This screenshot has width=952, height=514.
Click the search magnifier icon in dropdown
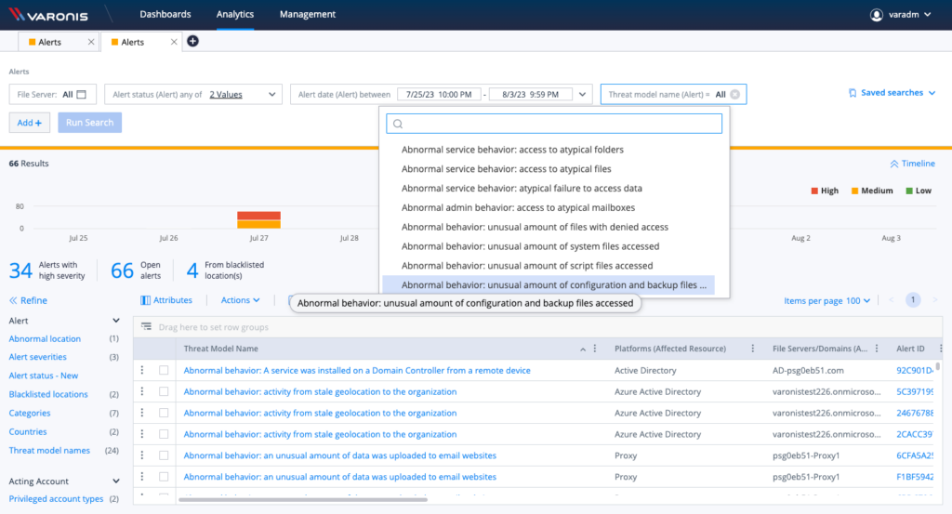point(398,124)
